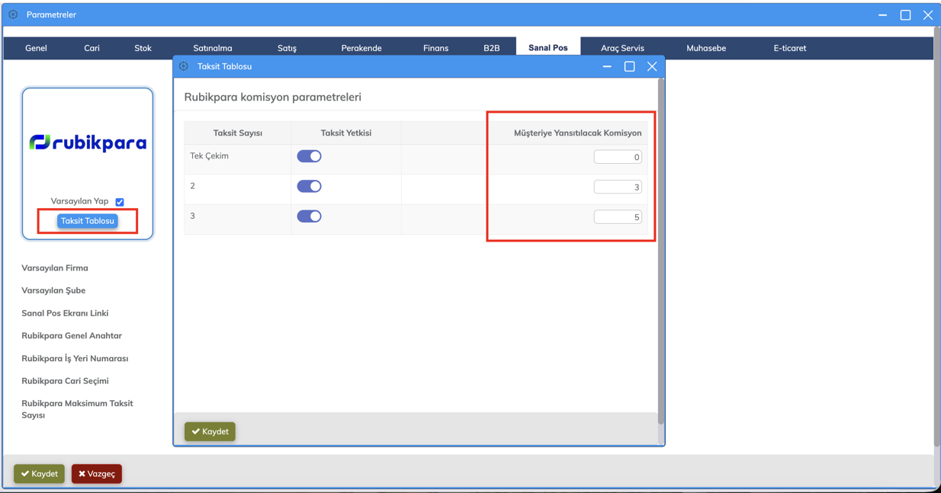941x493 pixels.
Task: Close the Taksit Tablosu dialog
Action: coord(652,66)
